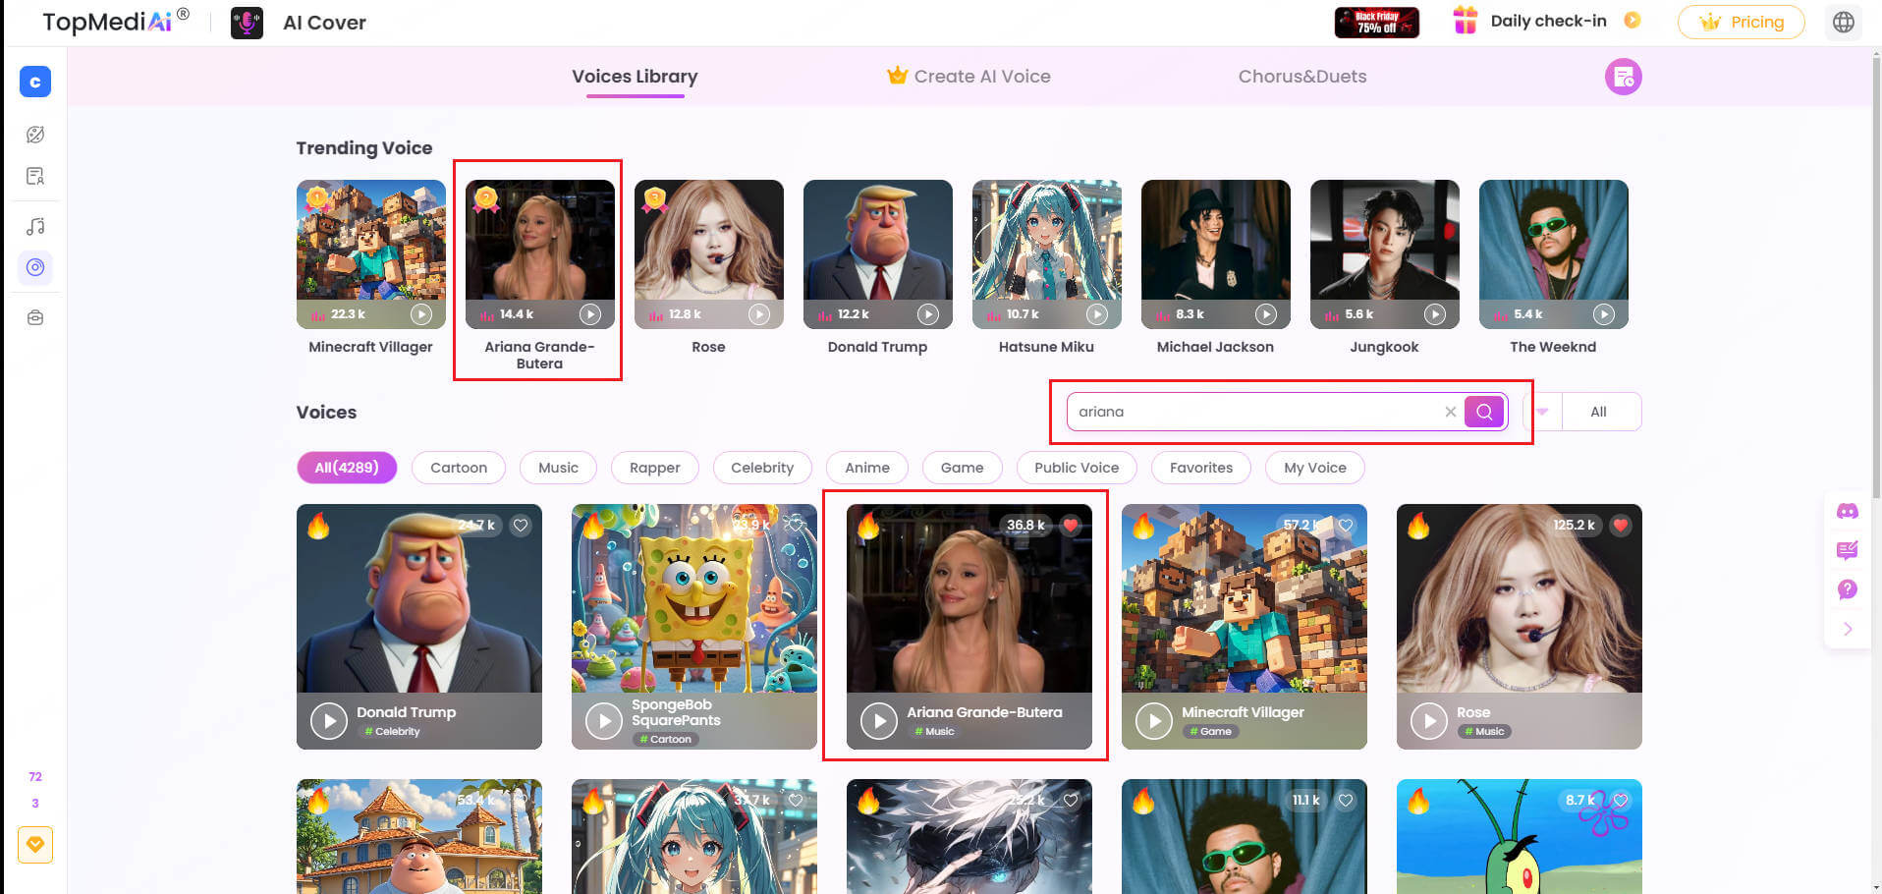Image resolution: width=1882 pixels, height=894 pixels.
Task: Open the music note sidebar icon
Action: pos(35,227)
